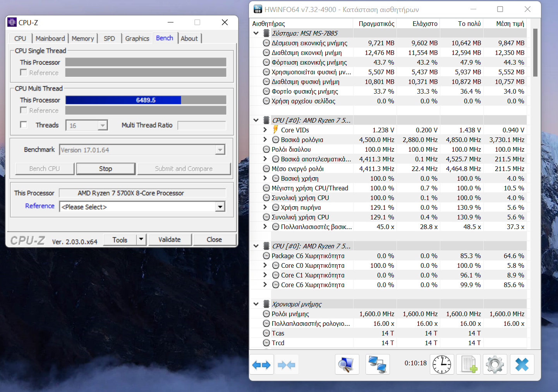Sort by the Μέση τιμή column header

click(x=505, y=24)
